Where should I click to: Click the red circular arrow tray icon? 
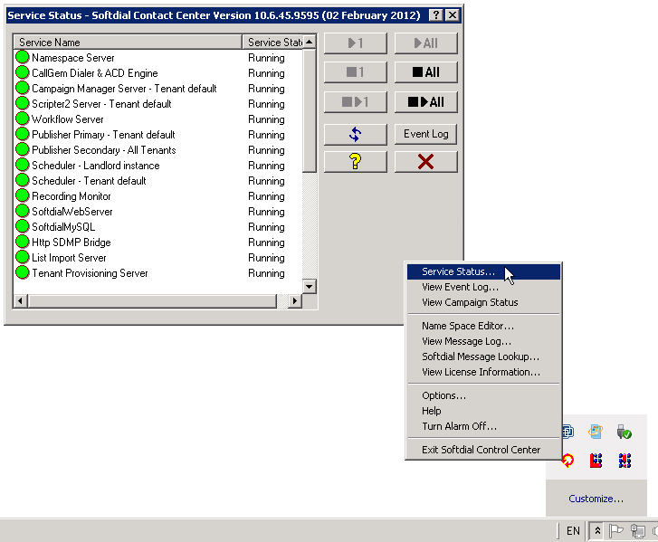coord(567,461)
